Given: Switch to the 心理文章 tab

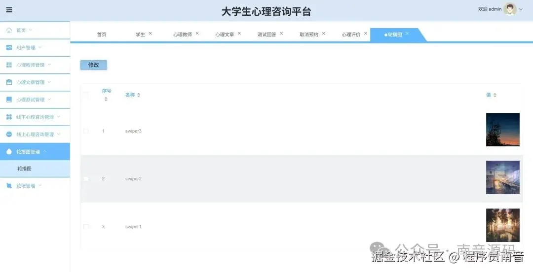Looking at the screenshot, I should click(x=225, y=34).
